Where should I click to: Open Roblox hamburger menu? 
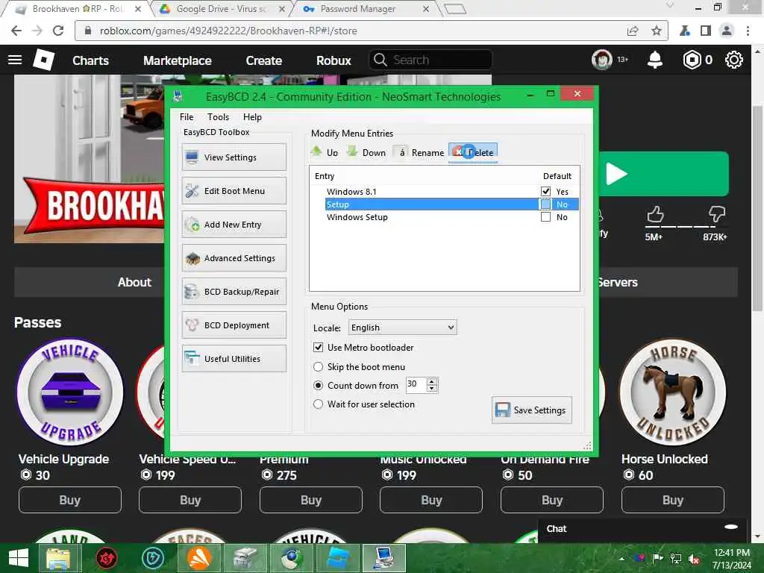15,60
